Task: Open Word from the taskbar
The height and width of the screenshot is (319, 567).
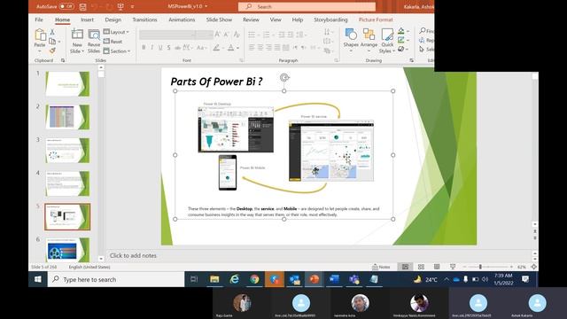Action: coord(334,279)
